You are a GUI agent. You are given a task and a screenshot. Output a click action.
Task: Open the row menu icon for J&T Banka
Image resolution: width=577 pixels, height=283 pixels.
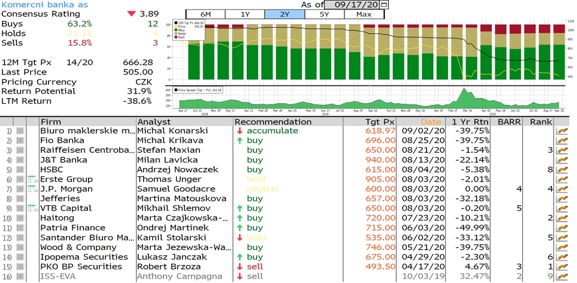pos(20,160)
